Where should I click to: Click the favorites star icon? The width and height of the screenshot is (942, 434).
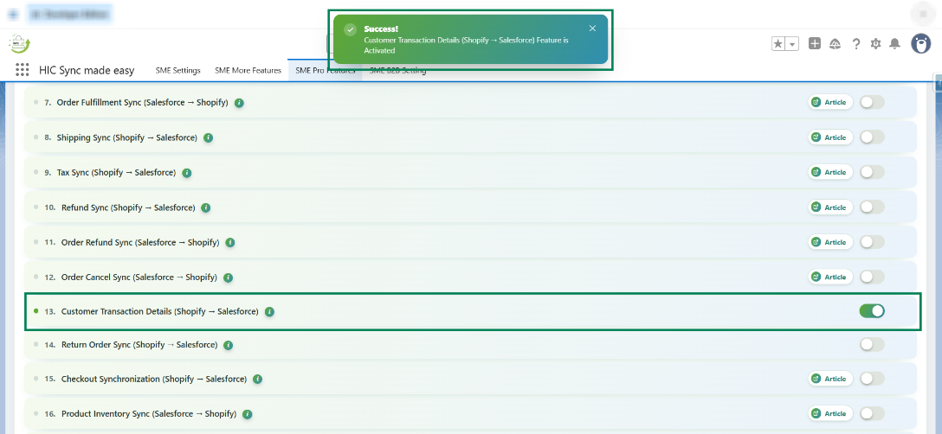click(x=778, y=44)
